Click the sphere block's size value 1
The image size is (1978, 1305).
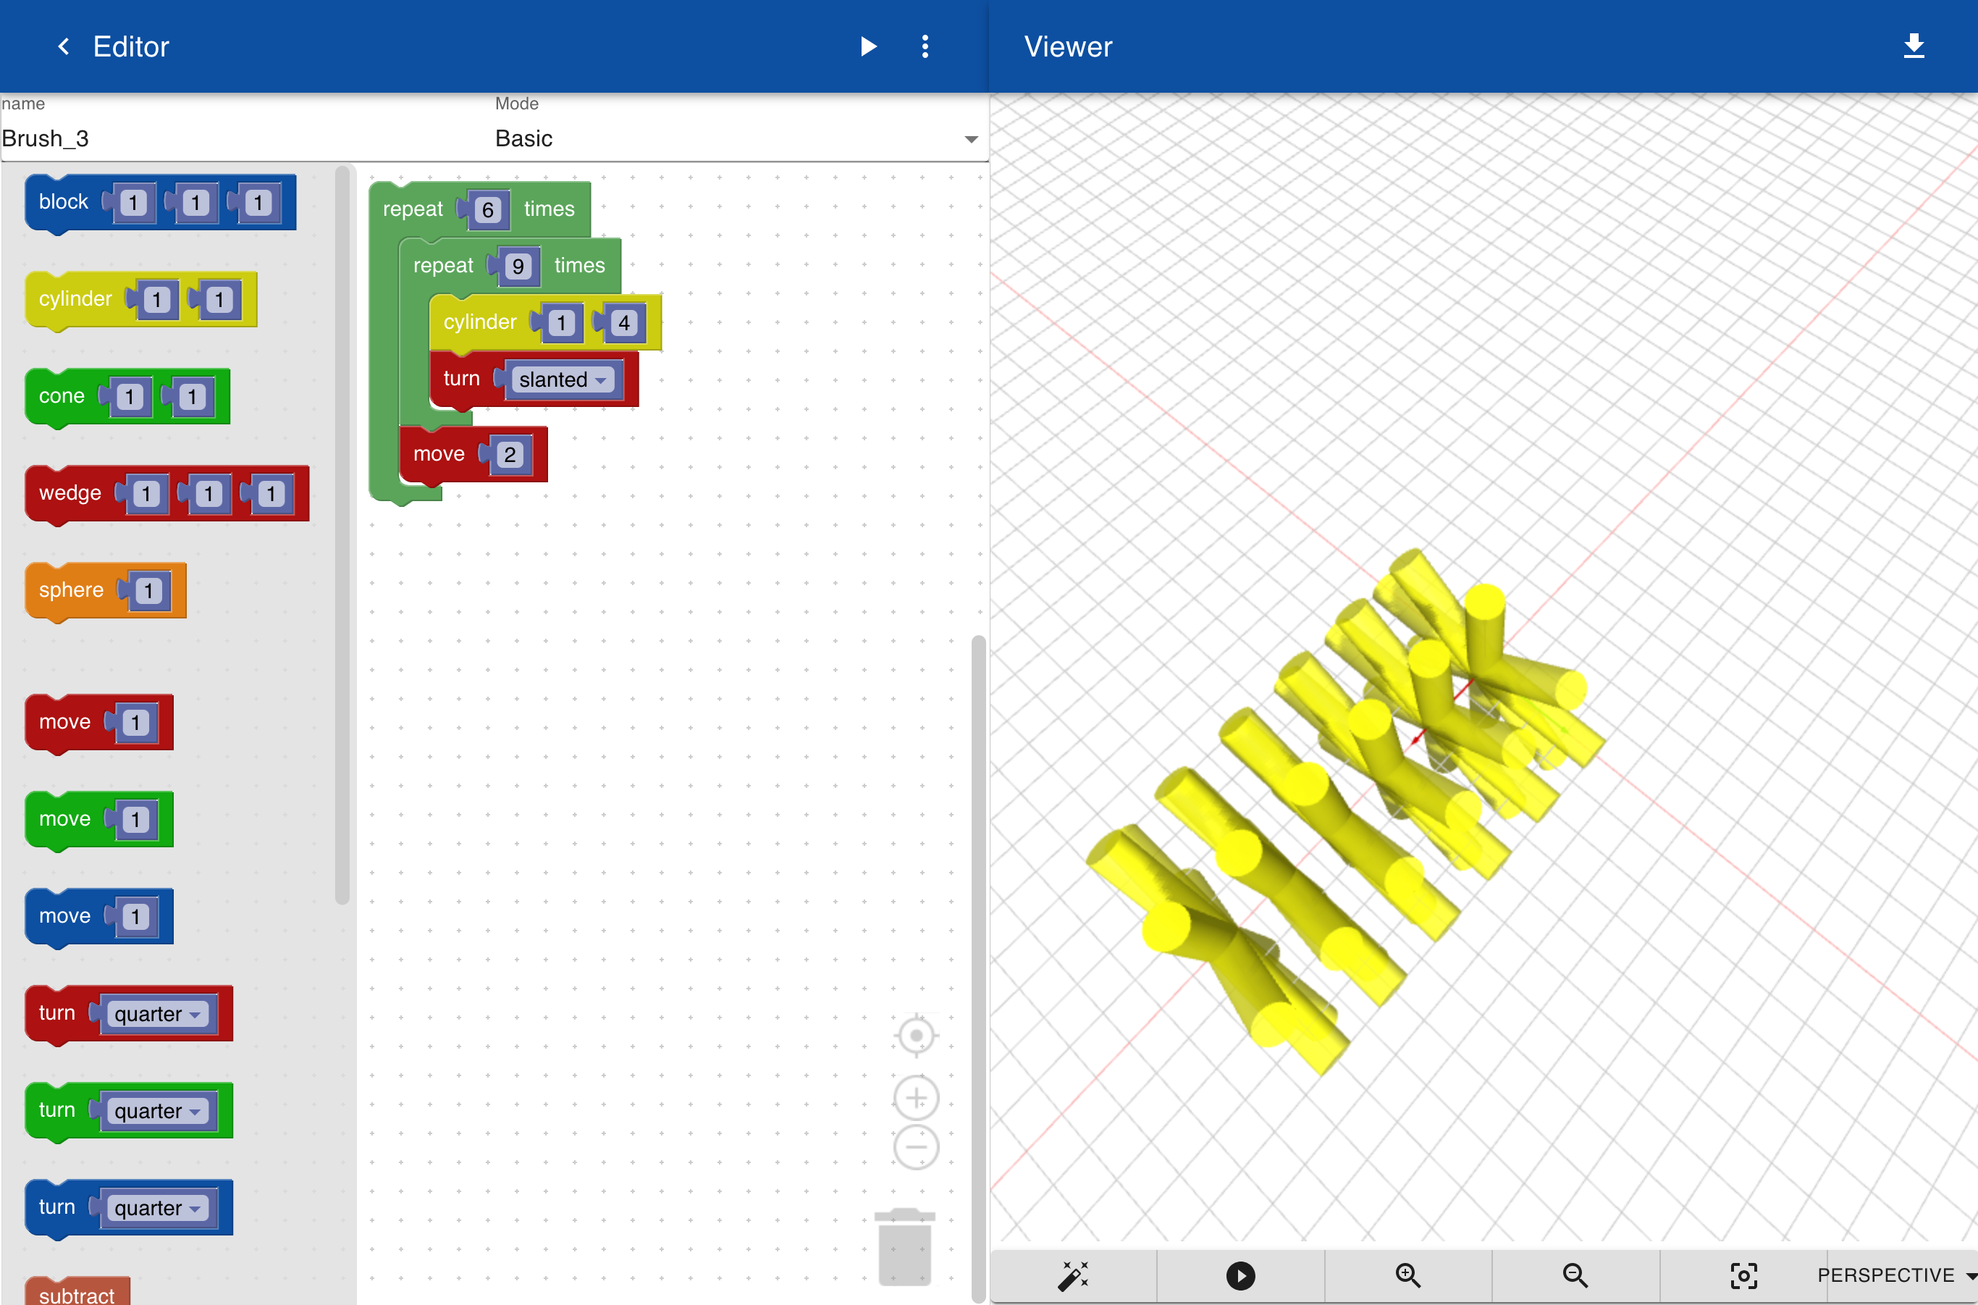click(148, 591)
